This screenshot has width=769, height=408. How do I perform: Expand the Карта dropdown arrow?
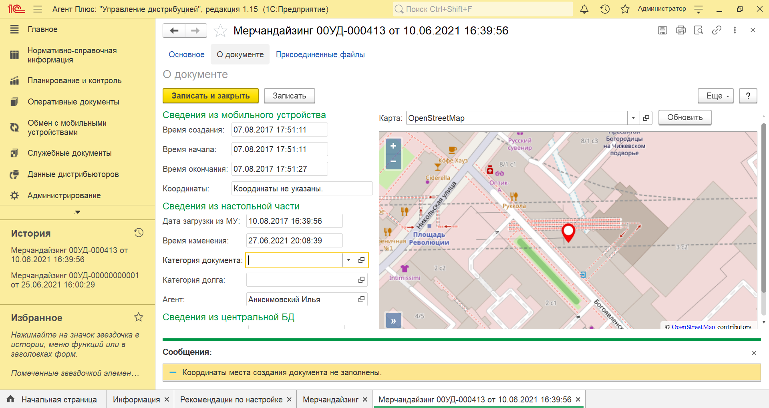[633, 118]
